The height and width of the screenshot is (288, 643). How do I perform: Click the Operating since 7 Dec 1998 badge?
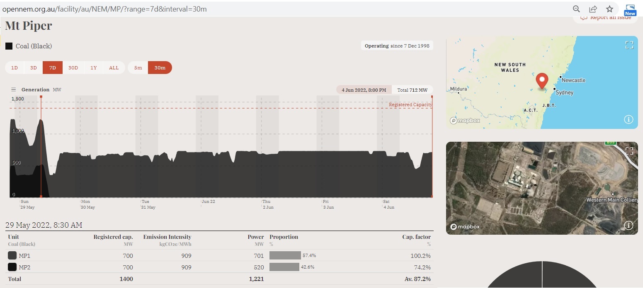click(x=397, y=46)
